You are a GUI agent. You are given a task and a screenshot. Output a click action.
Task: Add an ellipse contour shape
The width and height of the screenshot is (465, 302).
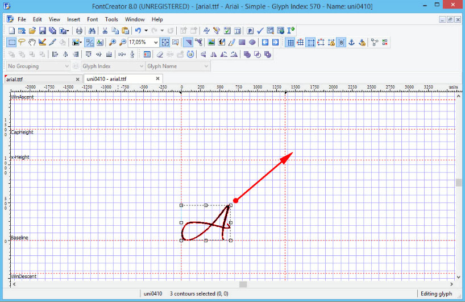(252, 43)
